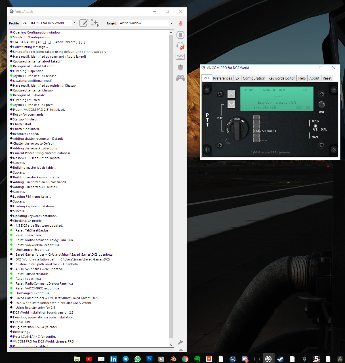Toggle the gamepad joystick icon in VoiceAttack
345x363 pixels.
(x=180, y=78)
